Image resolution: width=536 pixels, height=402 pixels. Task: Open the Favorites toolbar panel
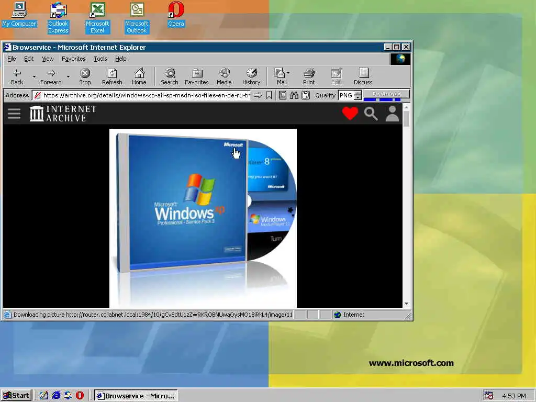tap(197, 76)
